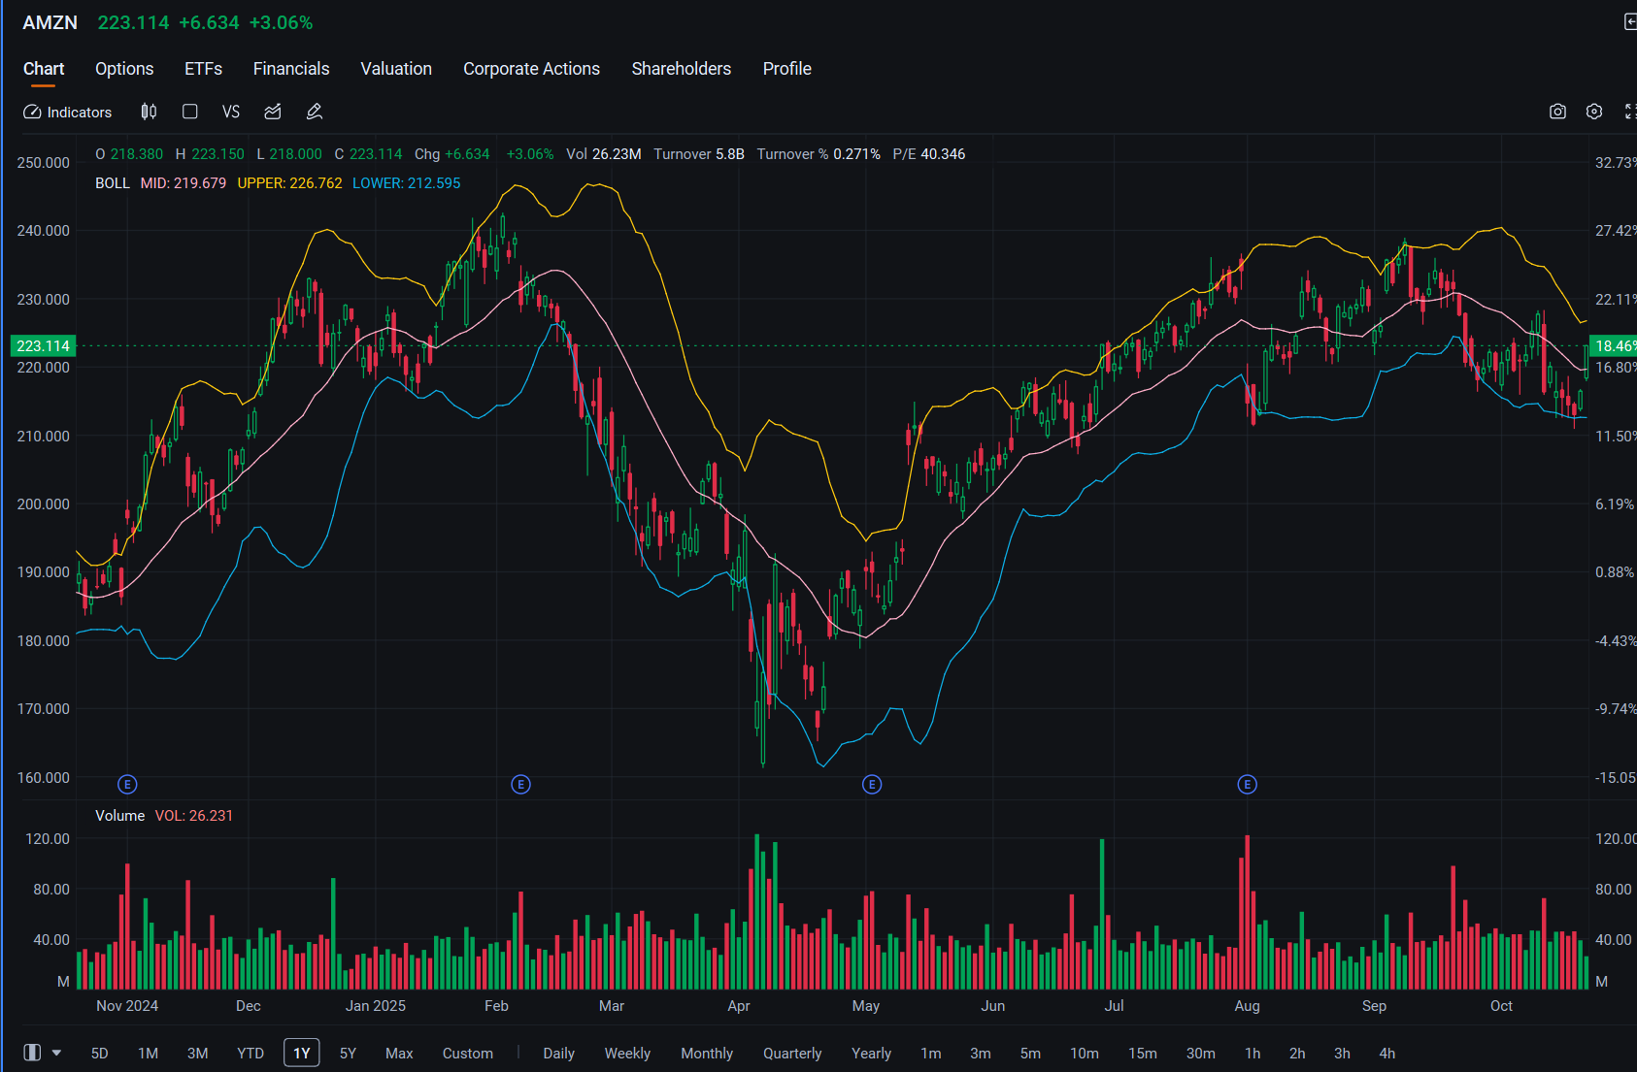Screen dimensions: 1637x1072
Task: Click the square layout icon beside chart type
Action: (x=190, y=113)
